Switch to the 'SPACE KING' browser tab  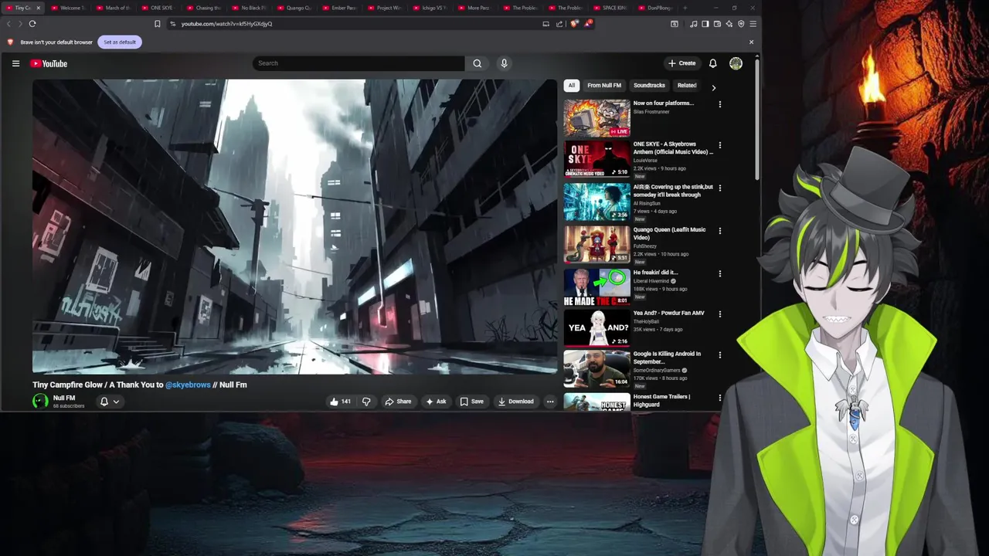coord(610,8)
